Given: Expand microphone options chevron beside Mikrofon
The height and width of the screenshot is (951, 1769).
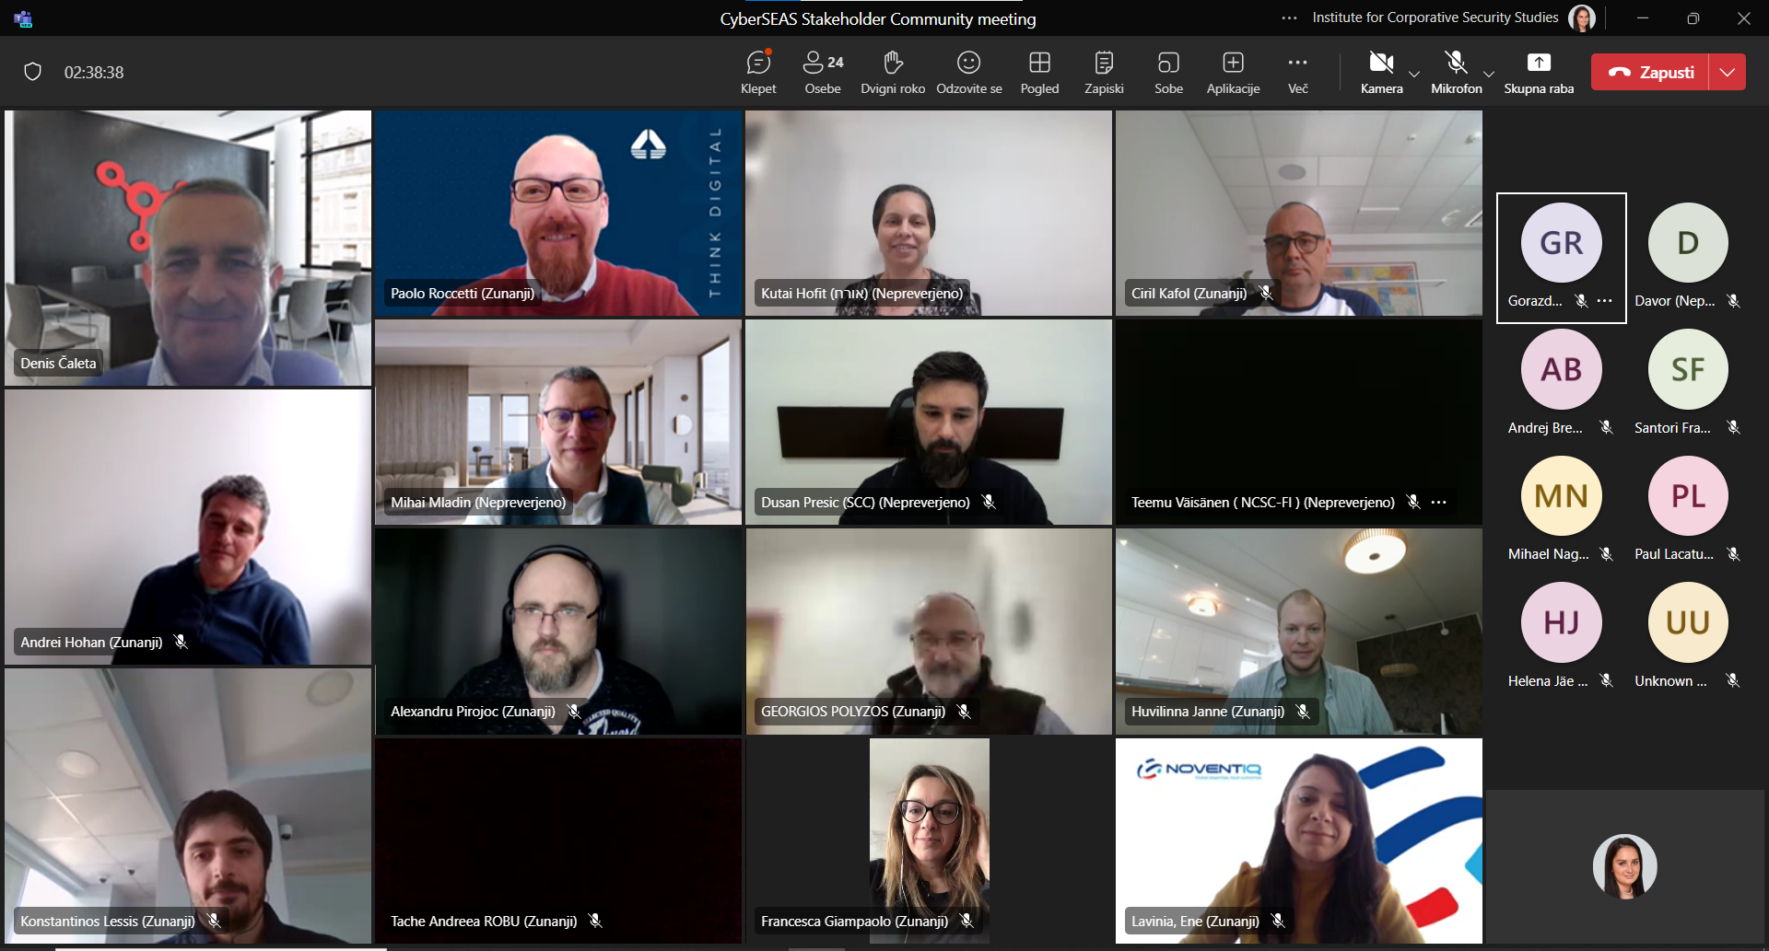Looking at the screenshot, I should [1489, 74].
